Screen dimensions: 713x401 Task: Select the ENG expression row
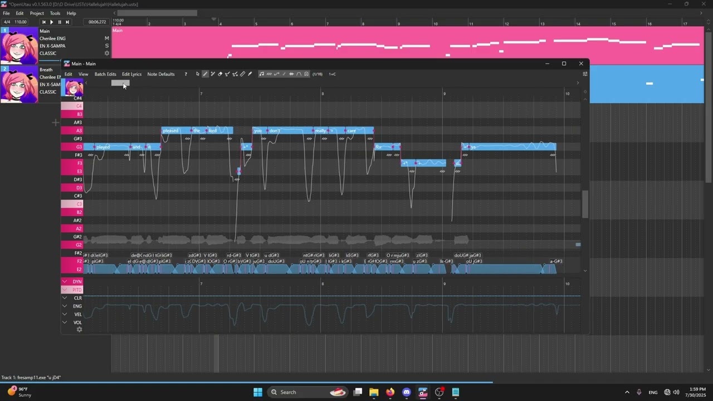pyautogui.click(x=72, y=306)
